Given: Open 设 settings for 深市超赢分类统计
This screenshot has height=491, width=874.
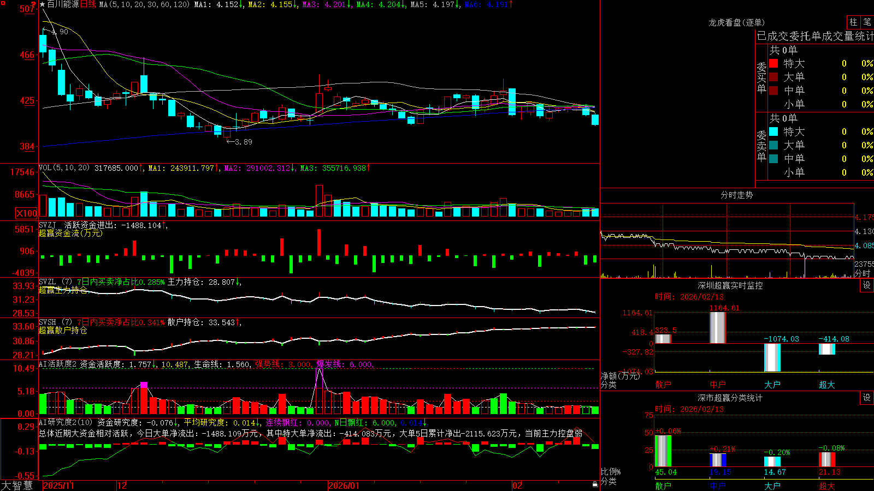Looking at the screenshot, I should point(867,398).
